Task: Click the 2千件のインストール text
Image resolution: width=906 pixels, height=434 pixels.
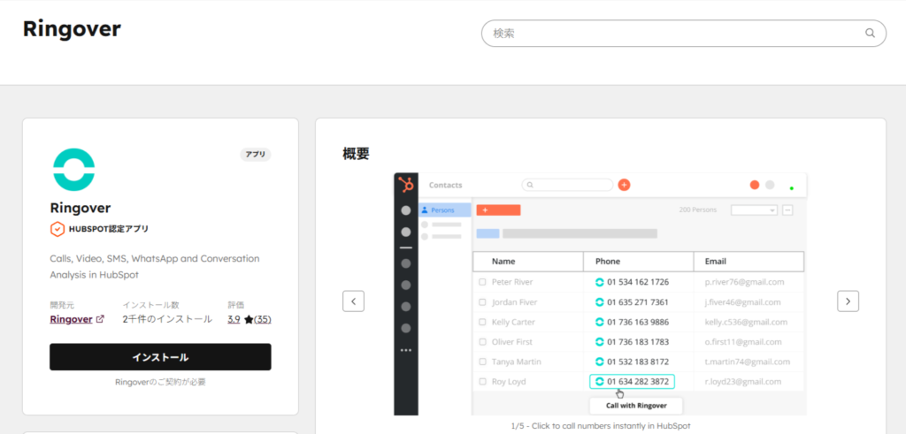Action: click(x=167, y=319)
